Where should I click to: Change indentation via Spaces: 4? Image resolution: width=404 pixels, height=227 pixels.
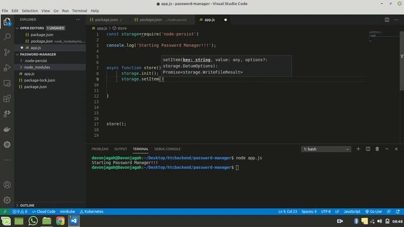309,212
